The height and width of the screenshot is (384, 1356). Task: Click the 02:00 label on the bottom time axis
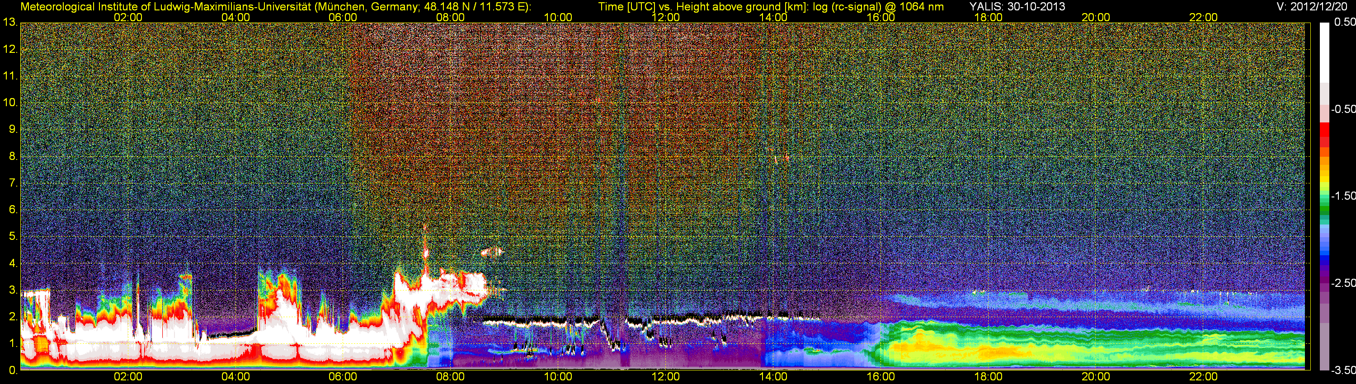tap(128, 377)
